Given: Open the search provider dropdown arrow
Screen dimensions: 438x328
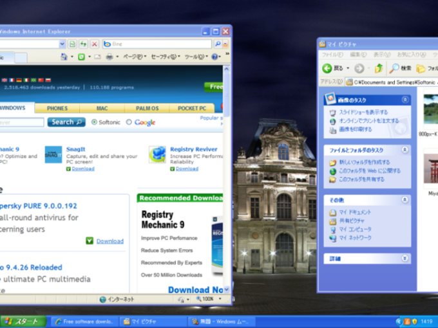Looking at the screenshot, I should pyautogui.click(x=225, y=44).
